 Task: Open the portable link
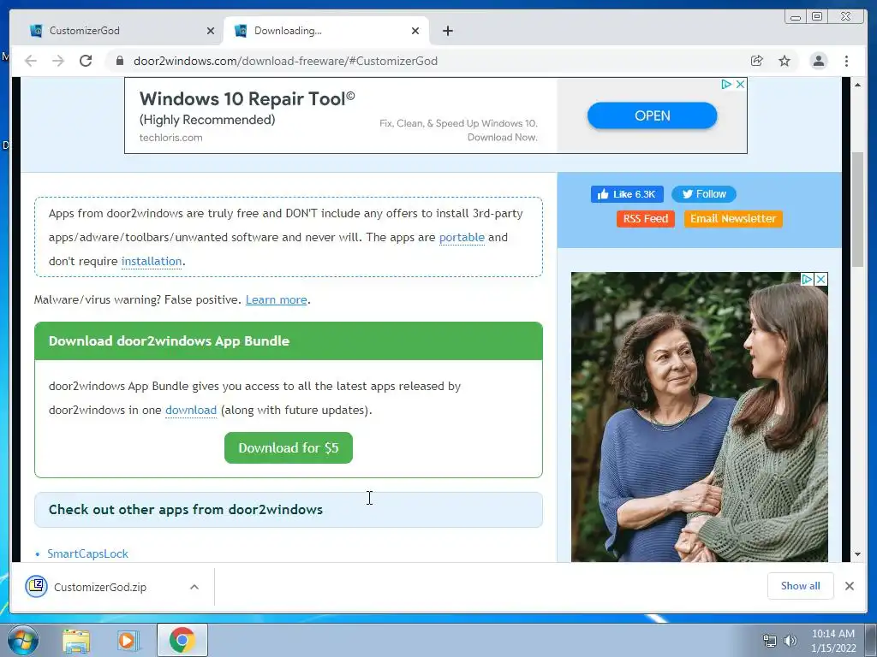(462, 238)
